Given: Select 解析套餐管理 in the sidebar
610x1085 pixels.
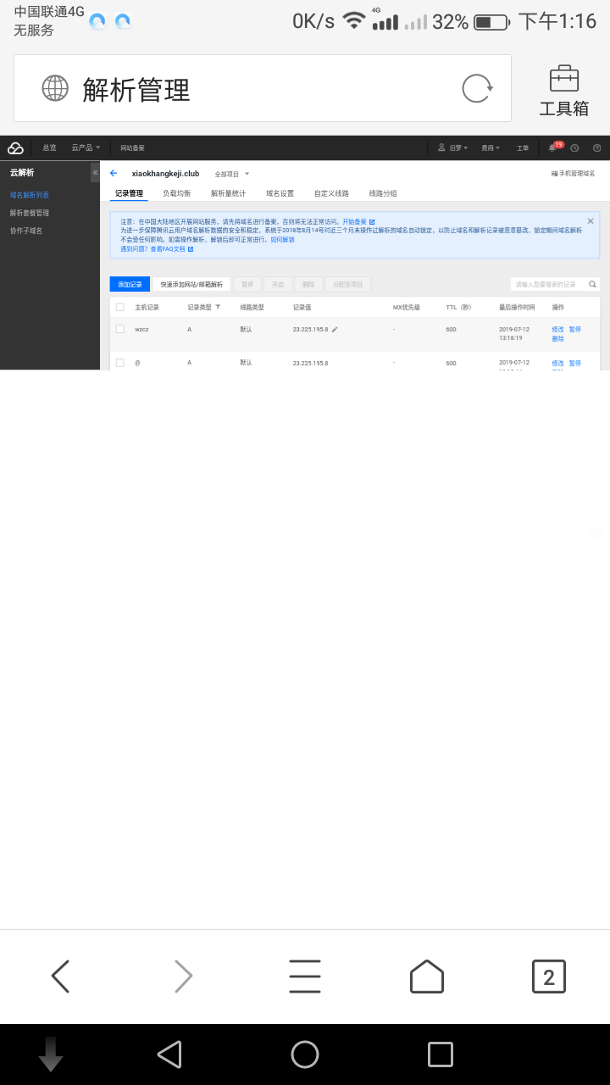Looking at the screenshot, I should click(30, 213).
